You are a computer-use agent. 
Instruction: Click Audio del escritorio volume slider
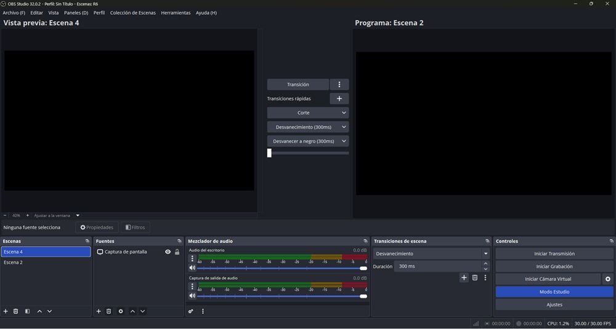click(282, 268)
